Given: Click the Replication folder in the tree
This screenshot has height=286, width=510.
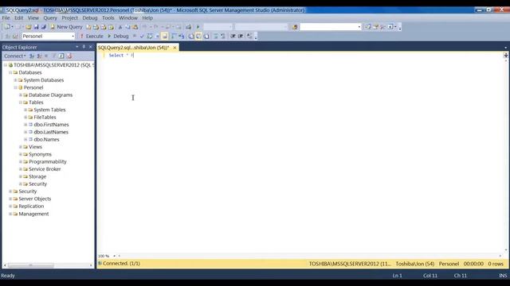Looking at the screenshot, I should tap(31, 207).
